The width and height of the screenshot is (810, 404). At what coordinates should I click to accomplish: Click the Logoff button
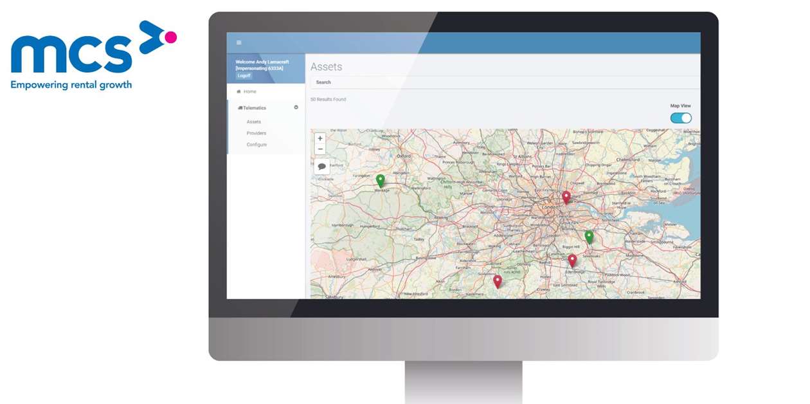pos(244,75)
